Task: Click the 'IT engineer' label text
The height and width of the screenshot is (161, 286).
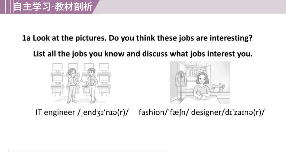Action: pyautogui.click(x=55, y=112)
